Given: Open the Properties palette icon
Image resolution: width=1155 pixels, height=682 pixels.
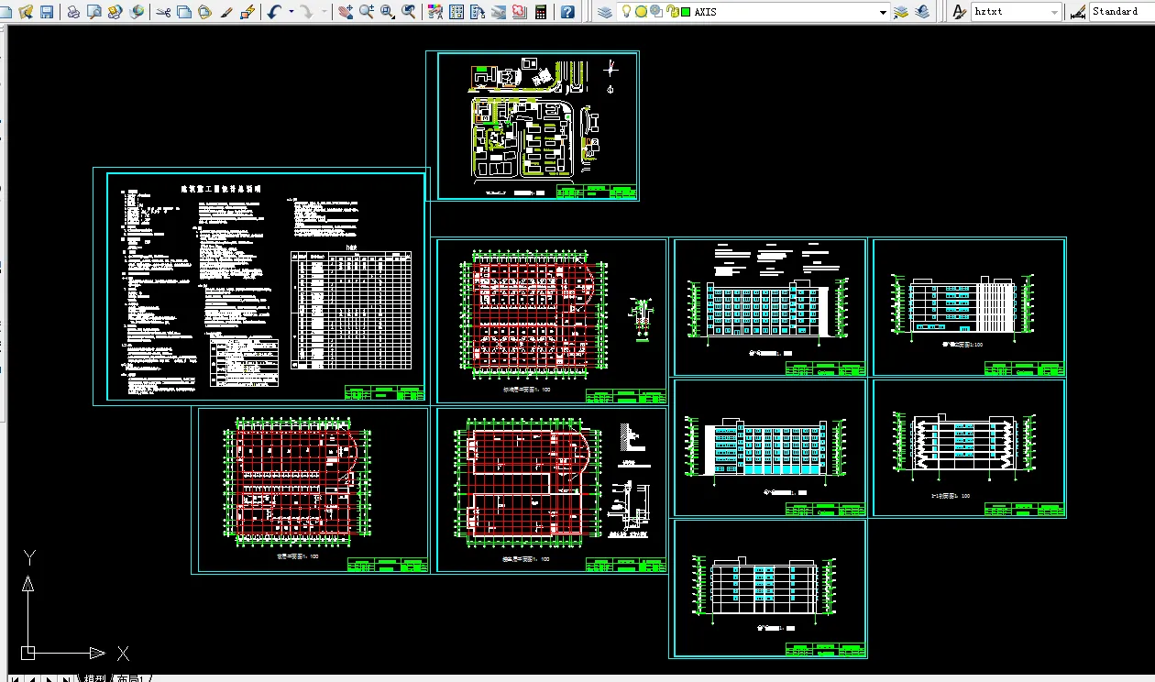Looking at the screenshot, I should tap(435, 12).
